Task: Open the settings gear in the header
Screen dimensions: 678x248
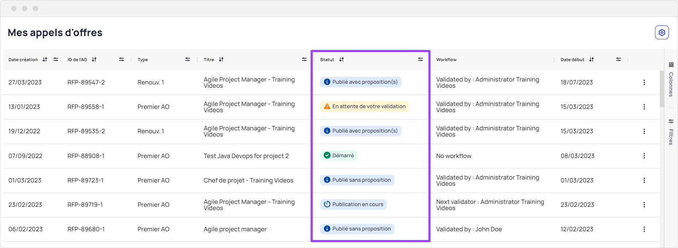Action: (x=662, y=32)
